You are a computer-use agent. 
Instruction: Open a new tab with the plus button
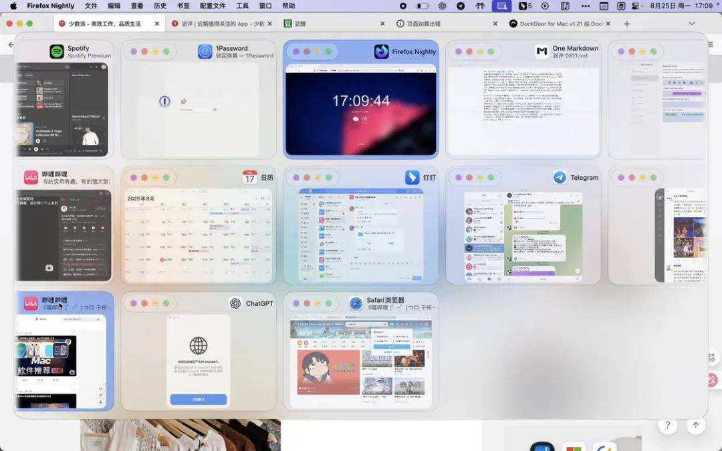pyautogui.click(x=627, y=23)
